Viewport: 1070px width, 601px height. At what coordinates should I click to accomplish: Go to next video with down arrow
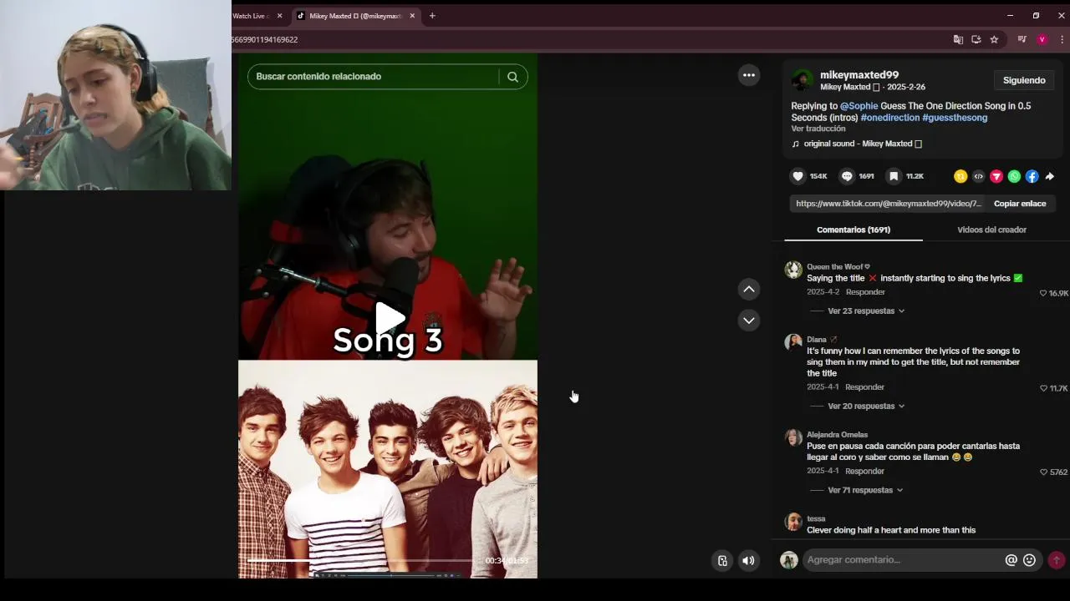749,321
